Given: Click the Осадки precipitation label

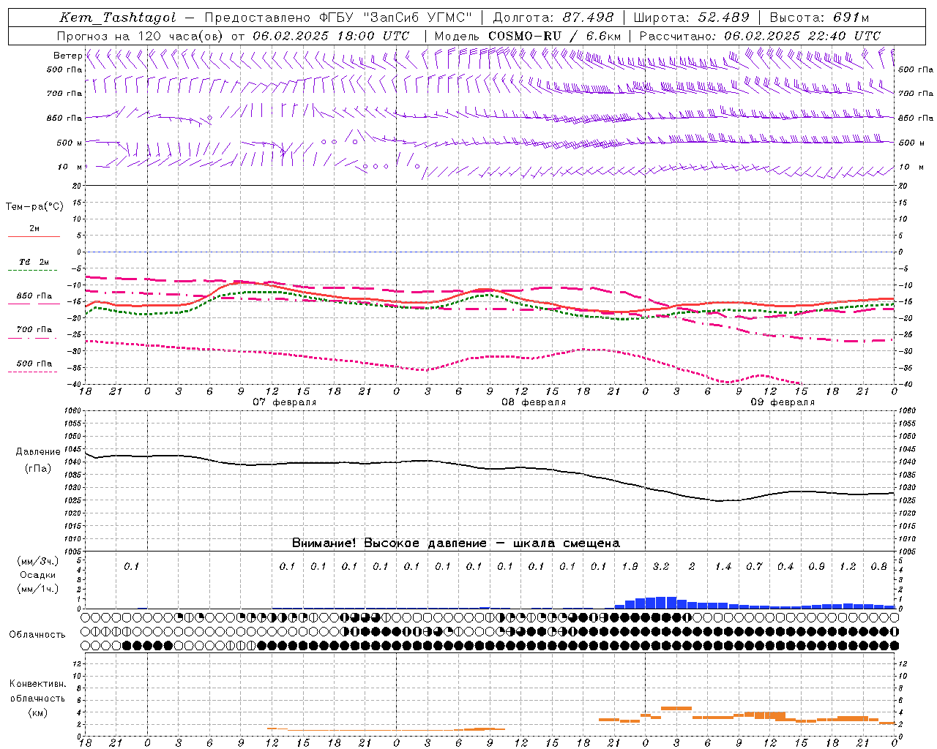Looking at the screenshot, I should tap(37, 575).
